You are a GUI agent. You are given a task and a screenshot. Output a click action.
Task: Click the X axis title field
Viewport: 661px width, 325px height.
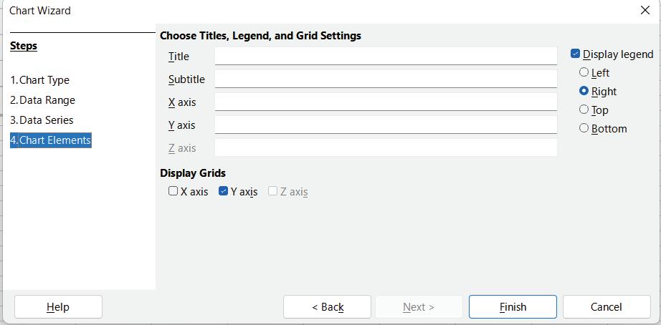click(386, 102)
